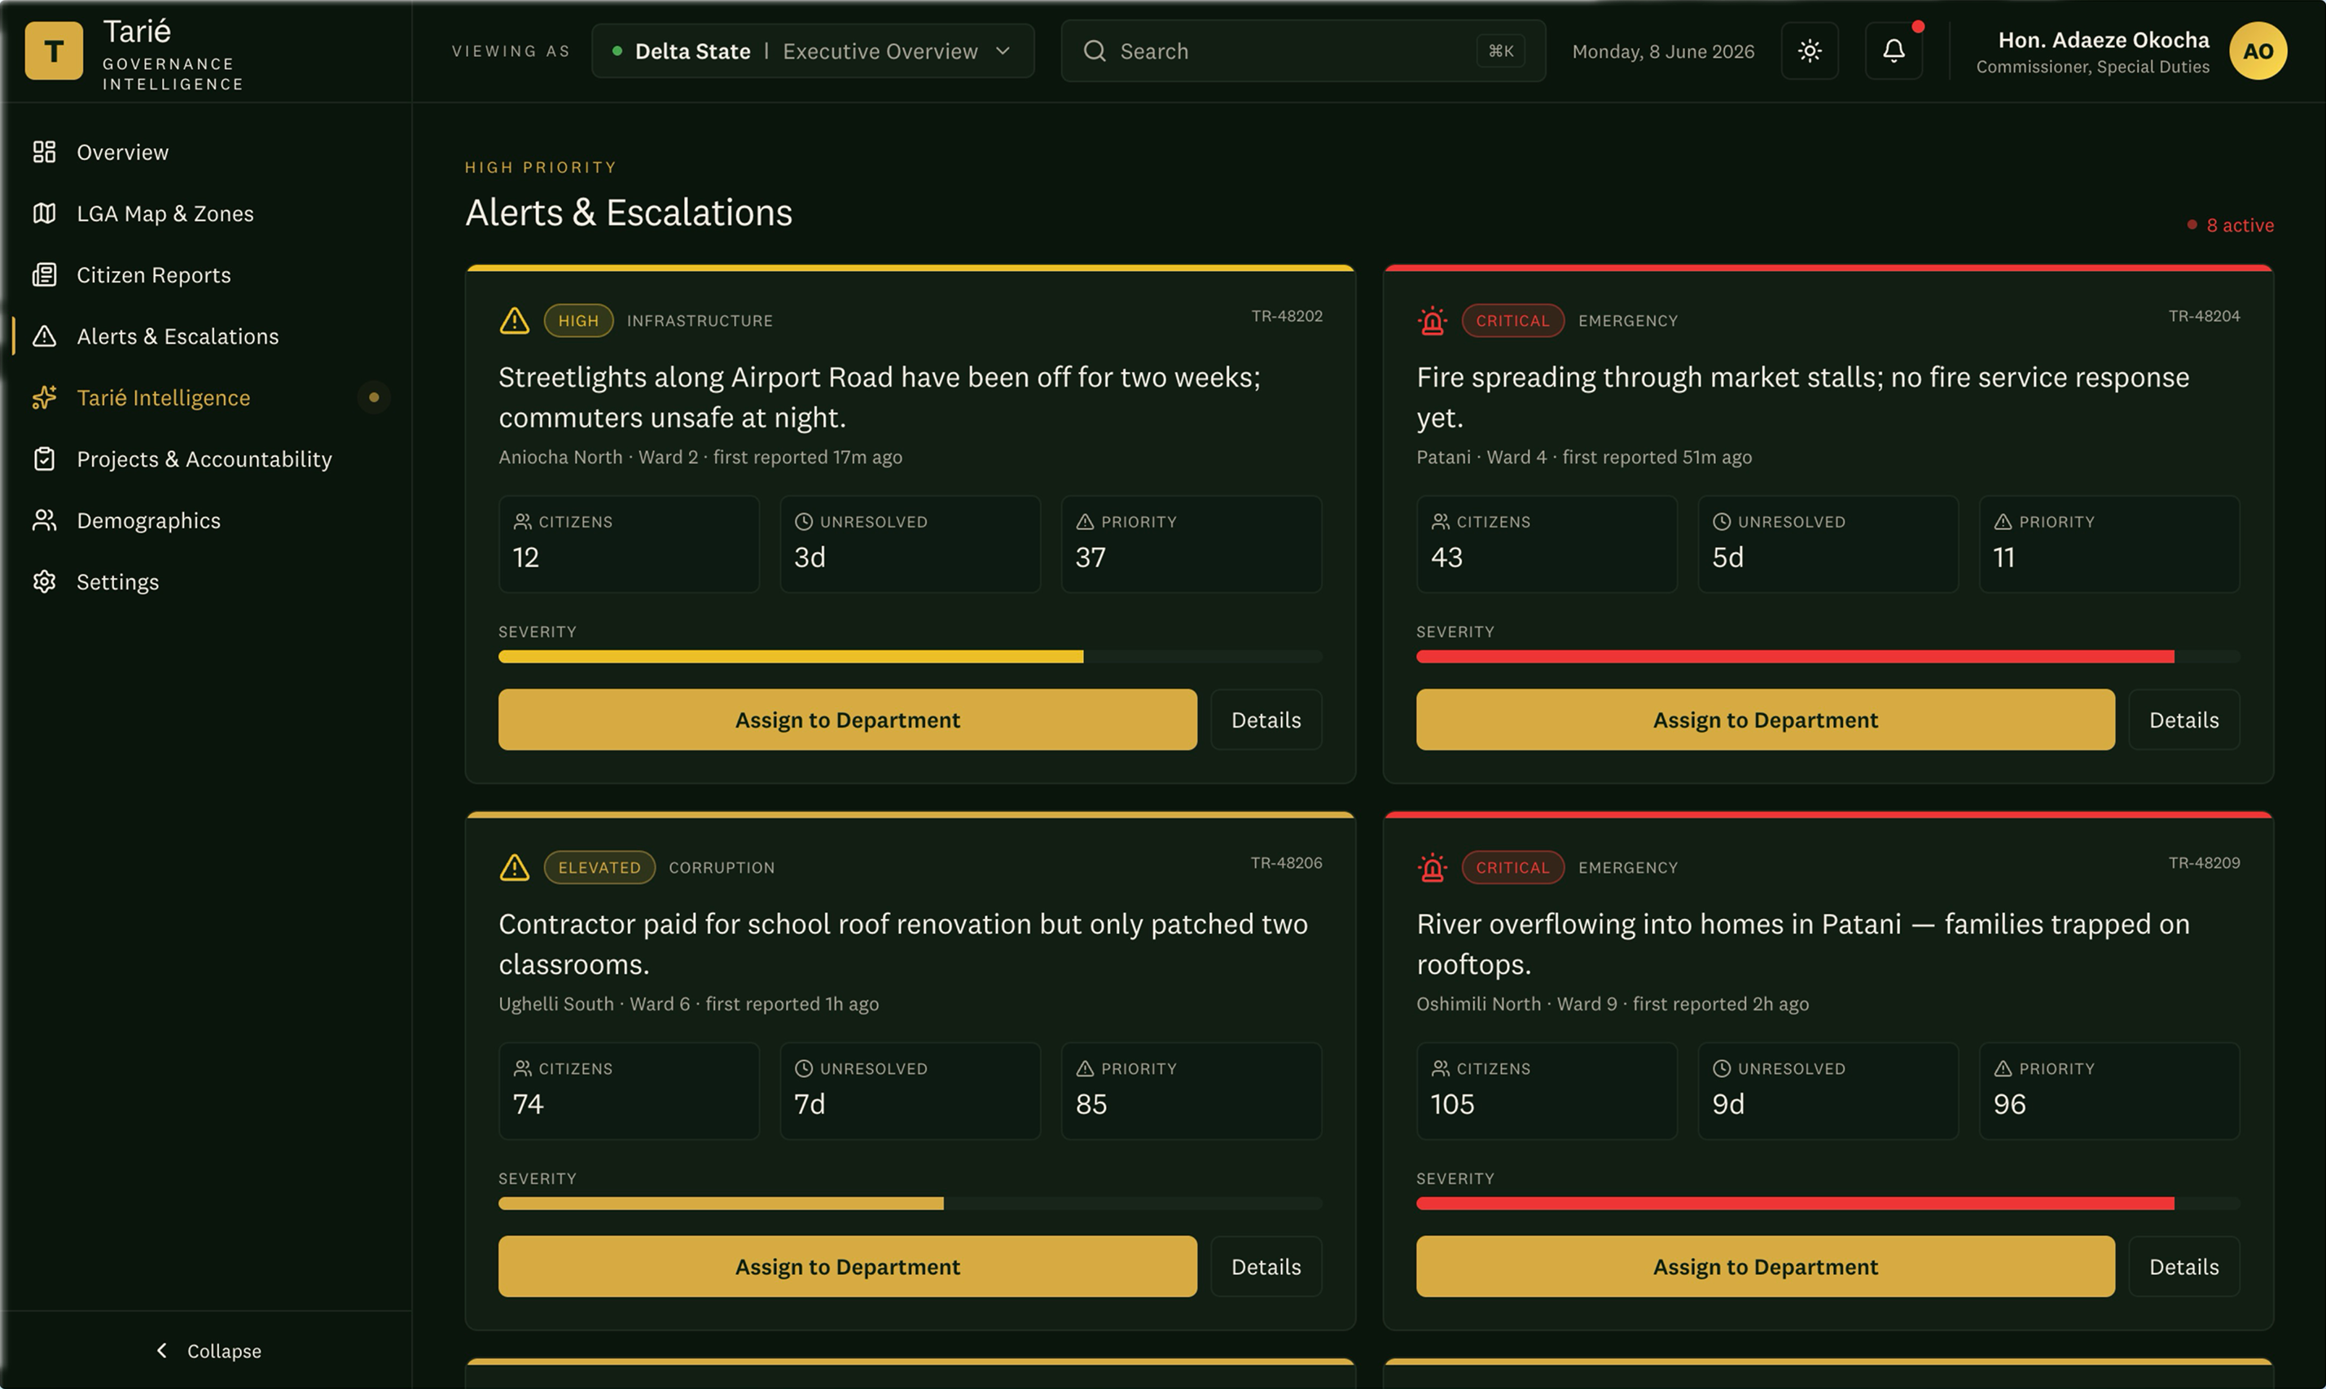Click severity bar of contractor corruption alert
Screen dimensions: 2326x1389
[x=910, y=1203]
